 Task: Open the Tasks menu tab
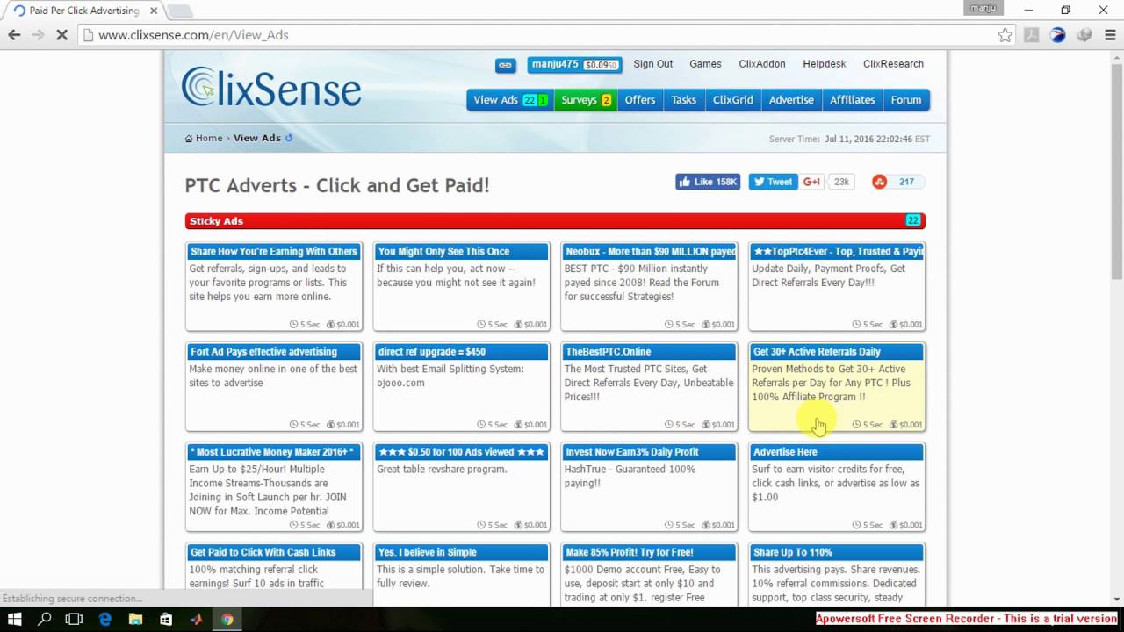tap(684, 100)
